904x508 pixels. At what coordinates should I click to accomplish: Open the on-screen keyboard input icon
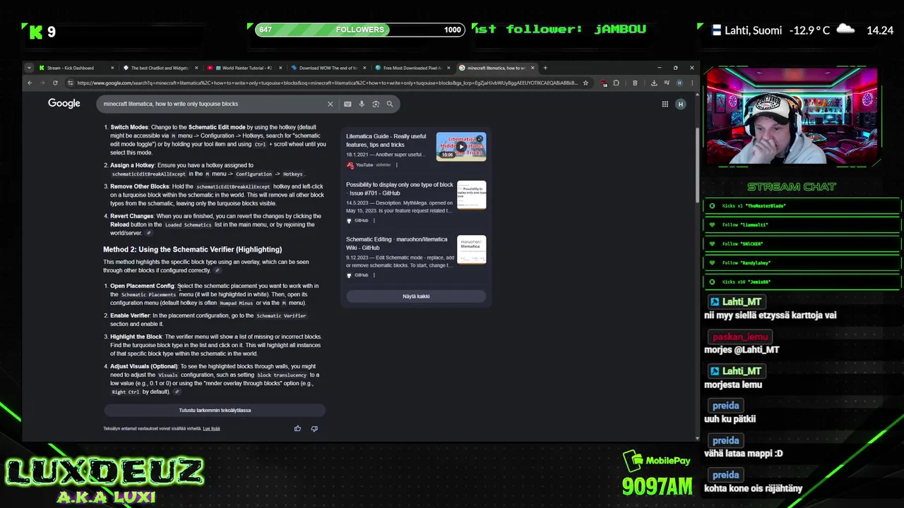[347, 104]
